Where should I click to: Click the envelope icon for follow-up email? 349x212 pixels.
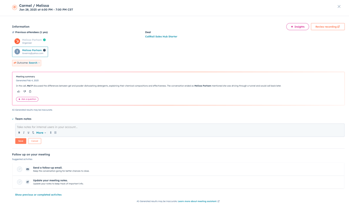[27, 169]
